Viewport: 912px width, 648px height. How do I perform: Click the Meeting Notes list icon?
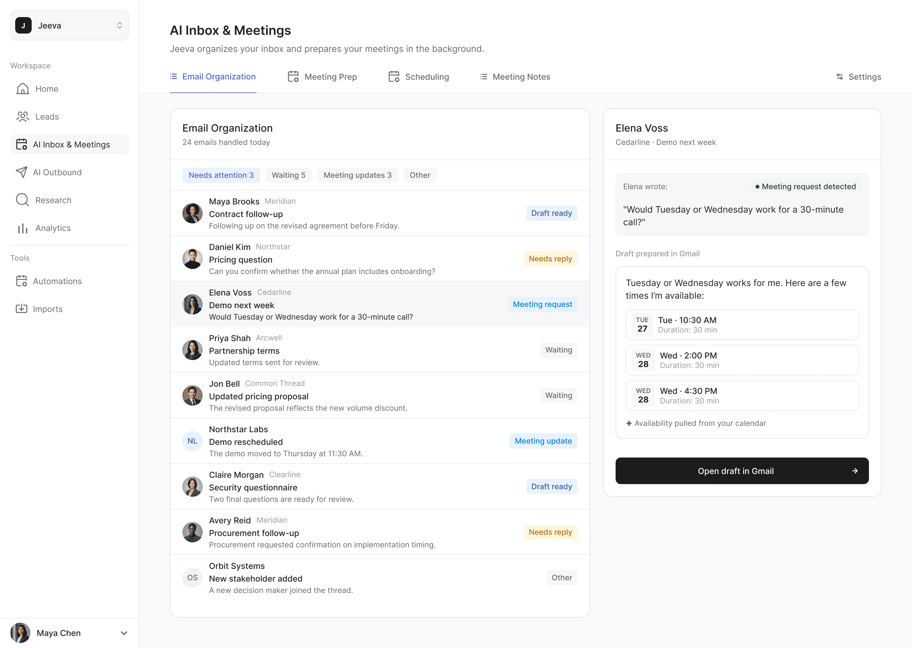point(484,77)
